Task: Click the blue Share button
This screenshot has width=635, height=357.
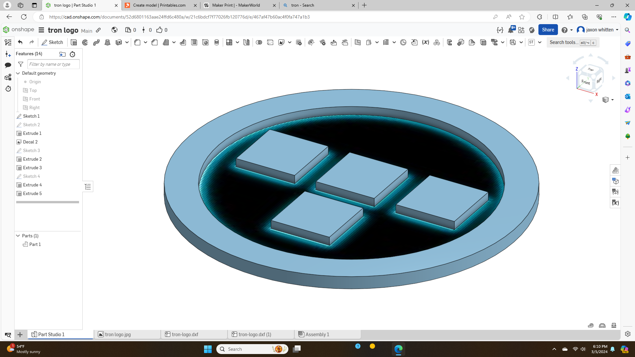Action: click(x=548, y=30)
